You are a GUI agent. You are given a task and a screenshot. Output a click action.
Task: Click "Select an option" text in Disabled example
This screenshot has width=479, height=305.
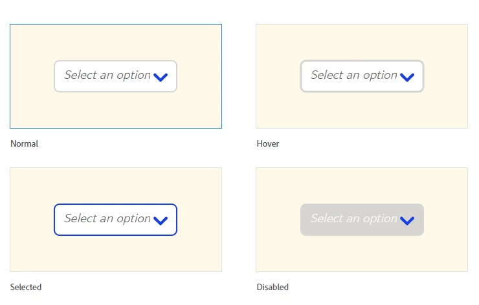(353, 219)
